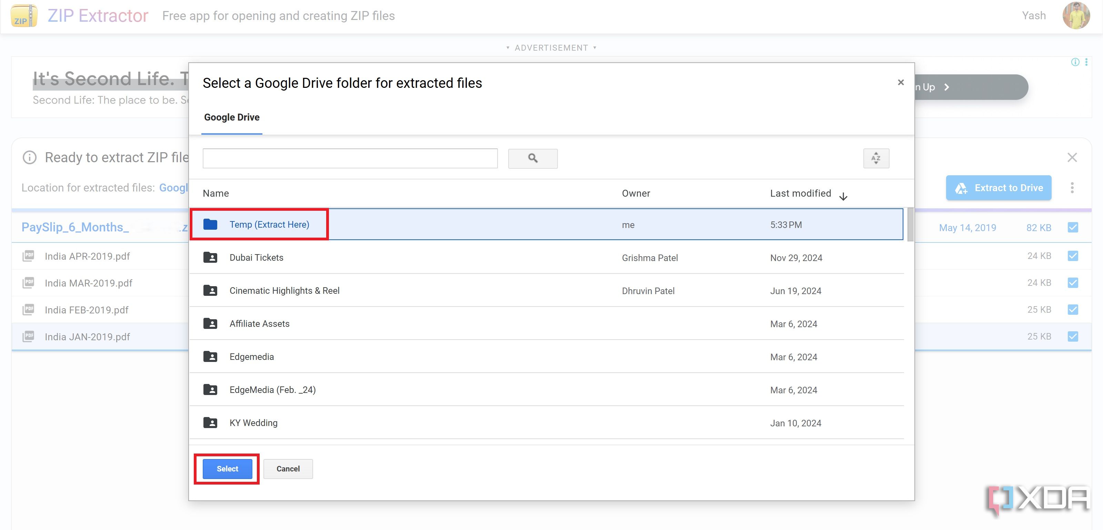Open the PaySlip_6_Months zip file link

pos(104,227)
